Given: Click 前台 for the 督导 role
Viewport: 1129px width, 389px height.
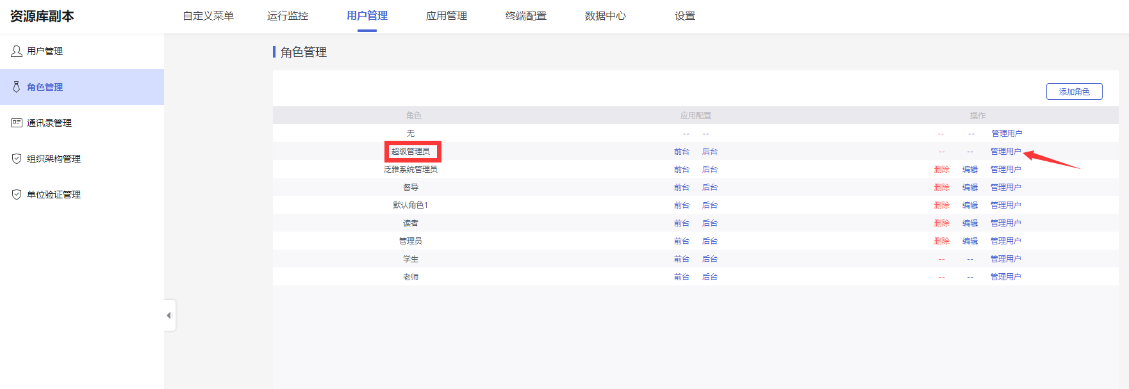Looking at the screenshot, I should click(682, 187).
